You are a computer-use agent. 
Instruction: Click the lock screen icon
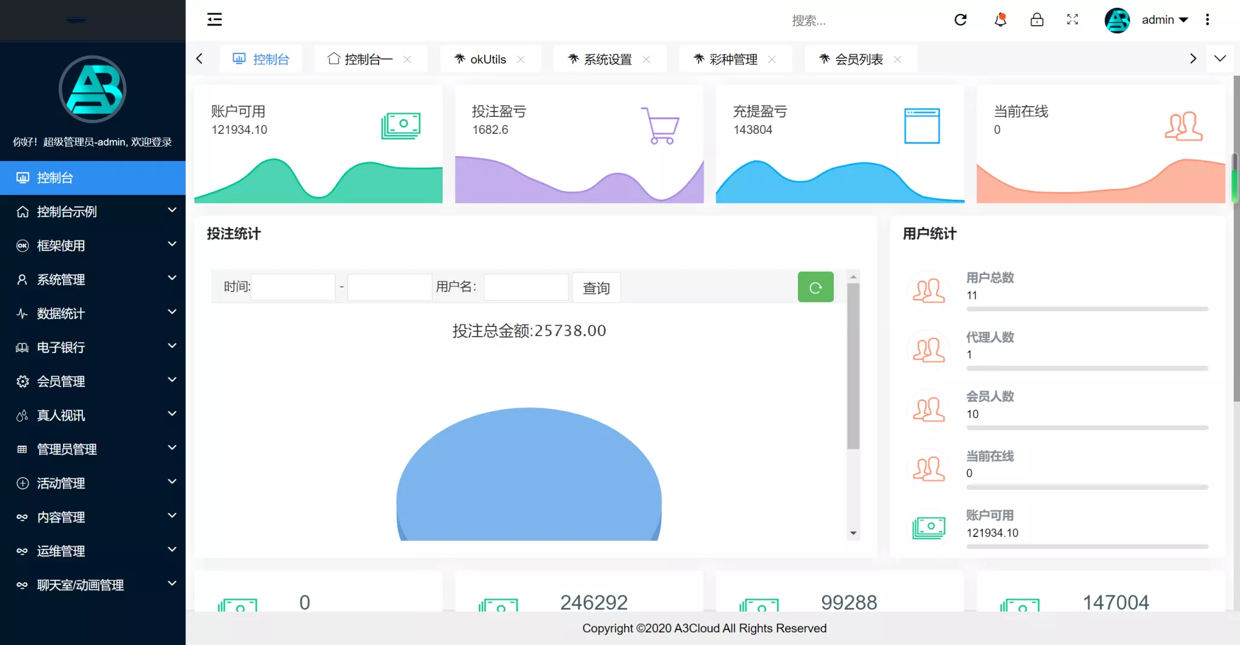coord(1037,20)
